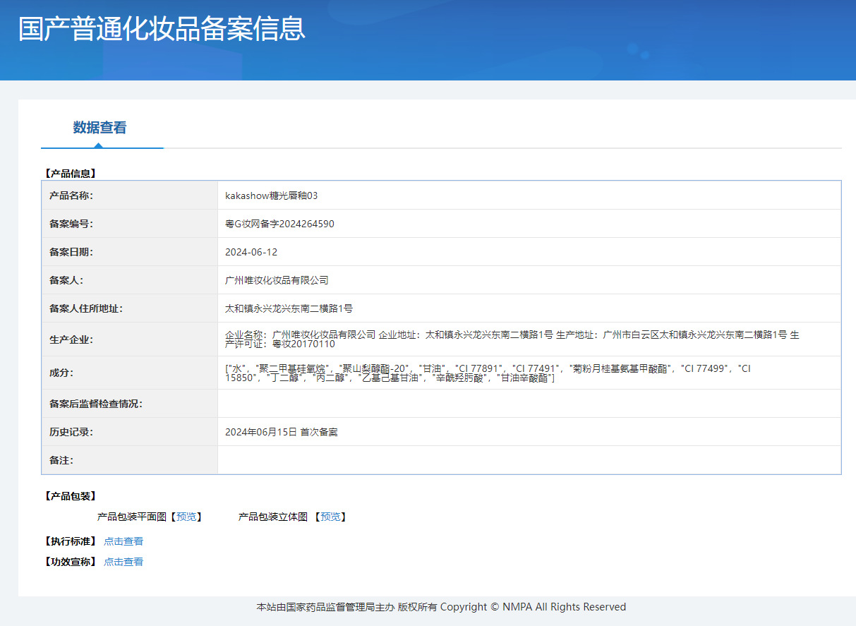
Task: Click the 产品名称 row label
Action: click(x=71, y=195)
